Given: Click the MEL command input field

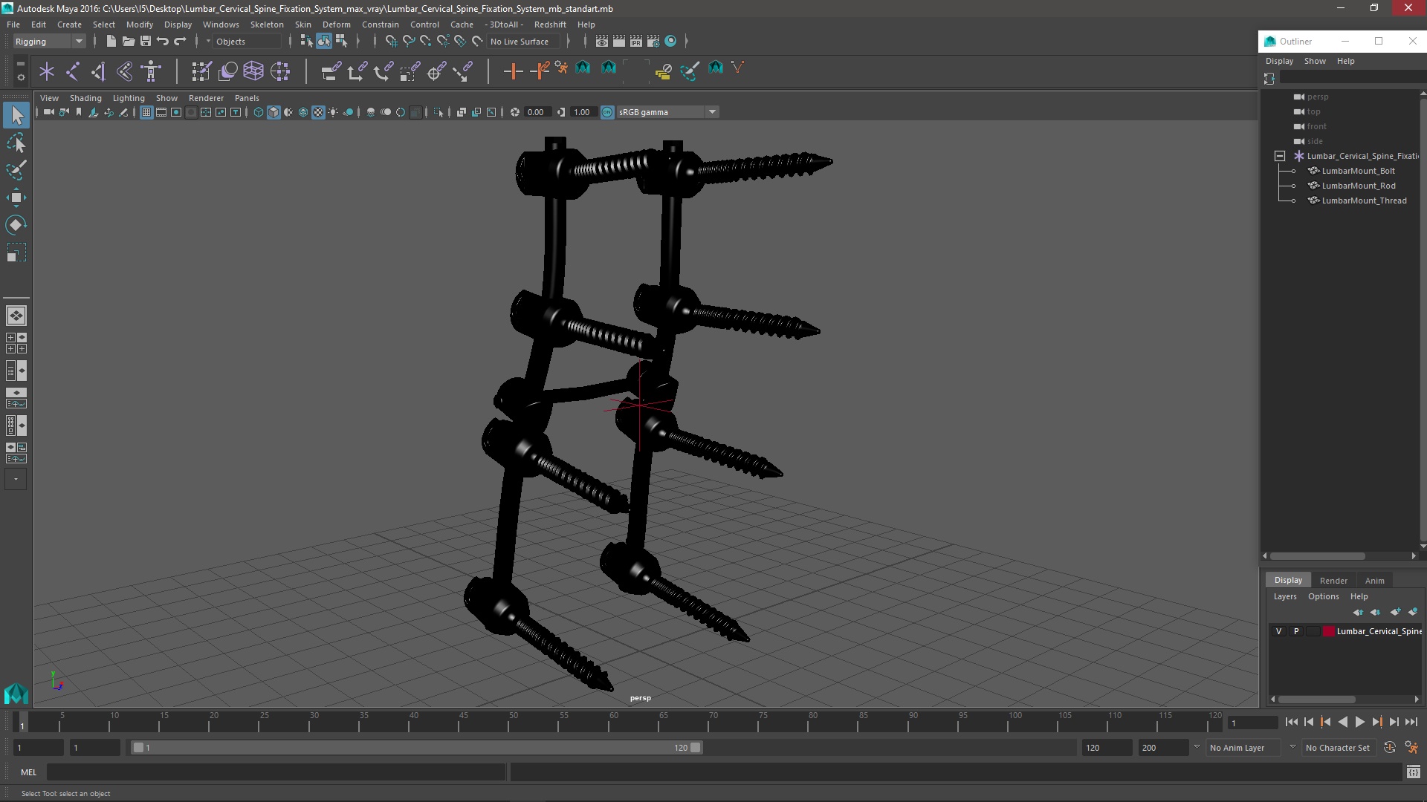Looking at the screenshot, I should click(275, 772).
